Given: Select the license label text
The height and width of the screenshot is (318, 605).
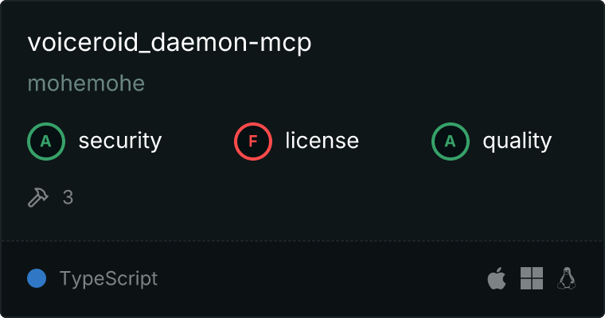Looking at the screenshot, I should (x=322, y=140).
